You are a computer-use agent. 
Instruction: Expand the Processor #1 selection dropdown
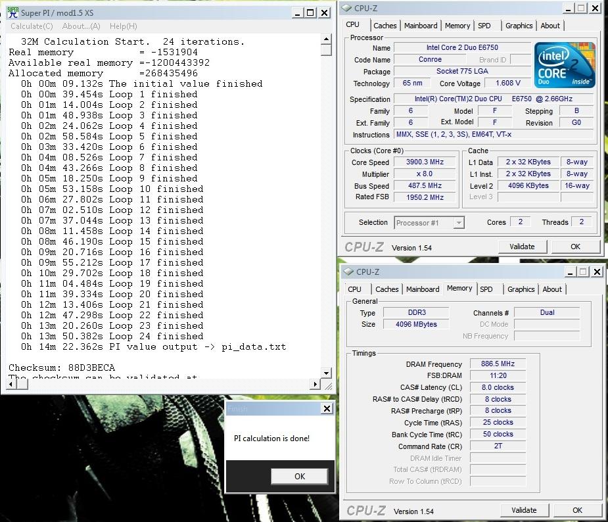[x=459, y=223]
